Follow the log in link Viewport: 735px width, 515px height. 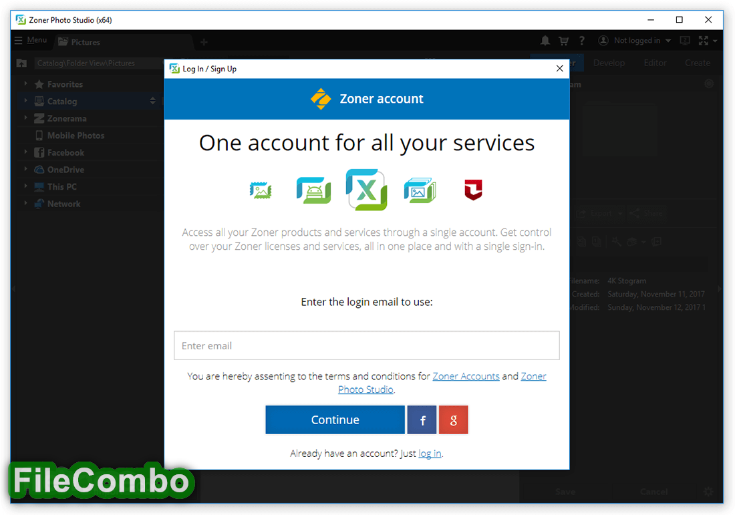tap(430, 454)
